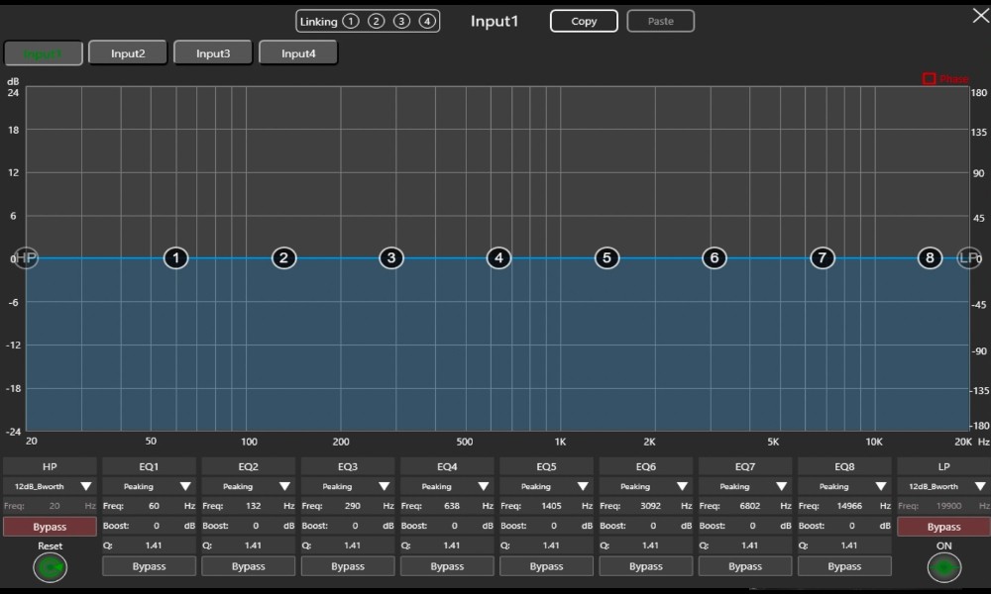Click the Paste button
Viewport: 991px width, 594px height.
(x=660, y=21)
